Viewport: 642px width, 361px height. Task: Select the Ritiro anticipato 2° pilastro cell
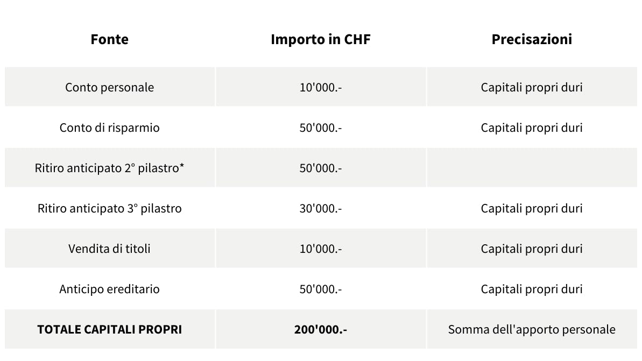pyautogui.click(x=109, y=168)
